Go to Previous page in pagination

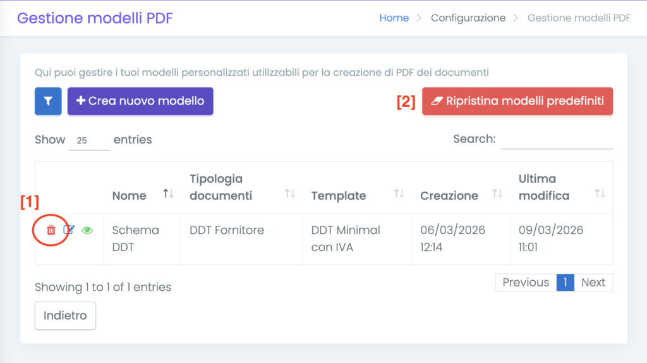[x=525, y=283]
